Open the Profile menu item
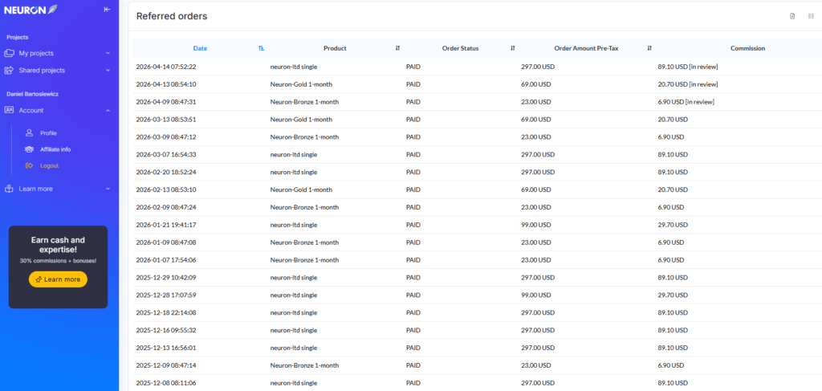This screenshot has width=822, height=391. coord(48,132)
